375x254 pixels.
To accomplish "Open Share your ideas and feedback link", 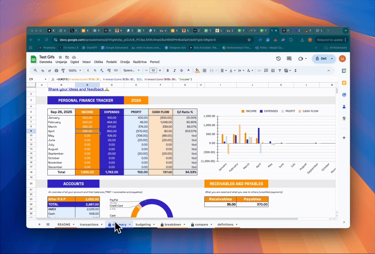I will [x=78, y=89].
